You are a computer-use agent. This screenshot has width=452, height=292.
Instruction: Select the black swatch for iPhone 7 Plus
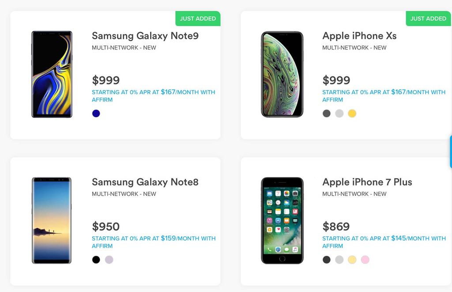coord(326,260)
